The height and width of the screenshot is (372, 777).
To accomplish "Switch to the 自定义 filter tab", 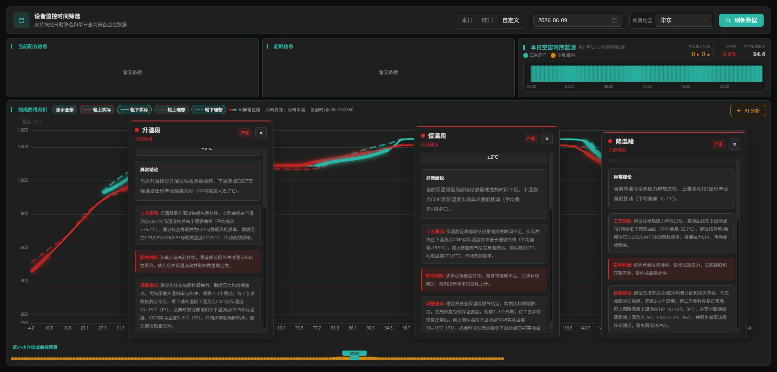I will (x=511, y=20).
